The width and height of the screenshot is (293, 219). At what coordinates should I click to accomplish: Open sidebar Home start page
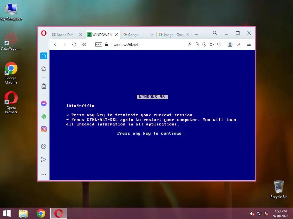point(44,56)
